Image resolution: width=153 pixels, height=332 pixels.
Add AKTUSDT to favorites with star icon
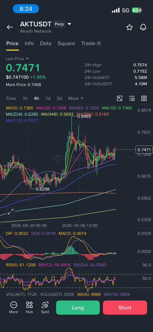(129, 27)
